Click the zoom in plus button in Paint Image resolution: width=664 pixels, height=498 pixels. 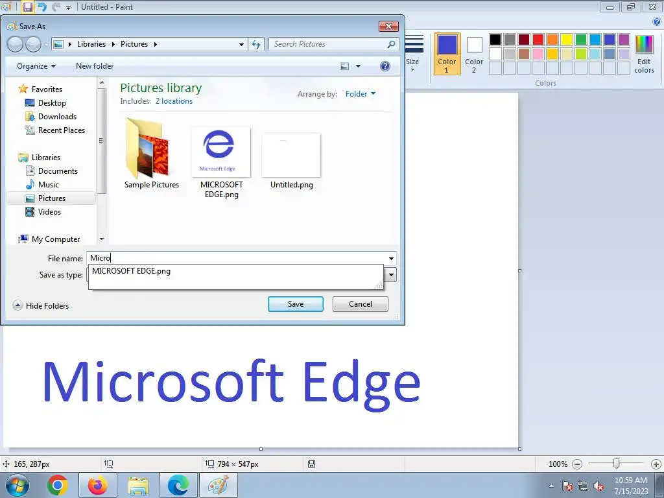tap(656, 464)
